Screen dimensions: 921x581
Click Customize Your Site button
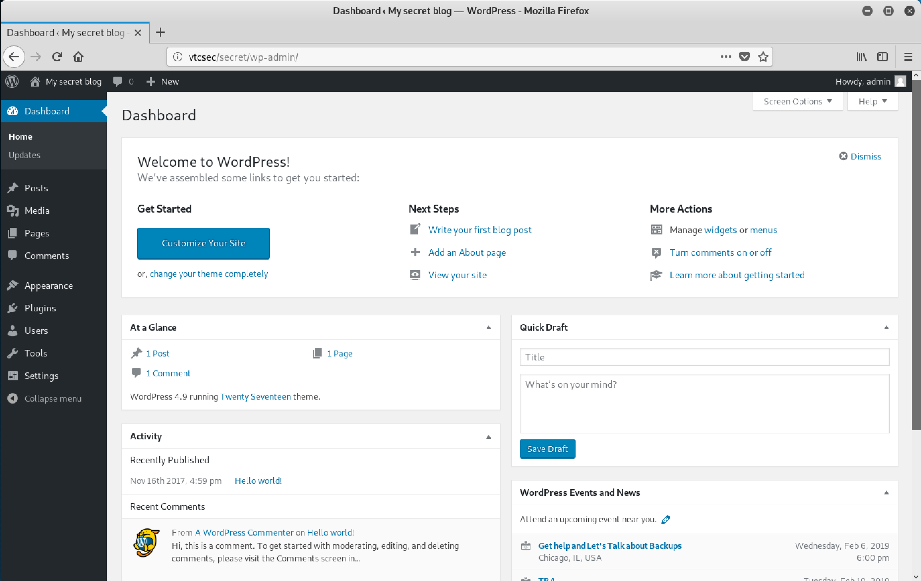pyautogui.click(x=204, y=243)
